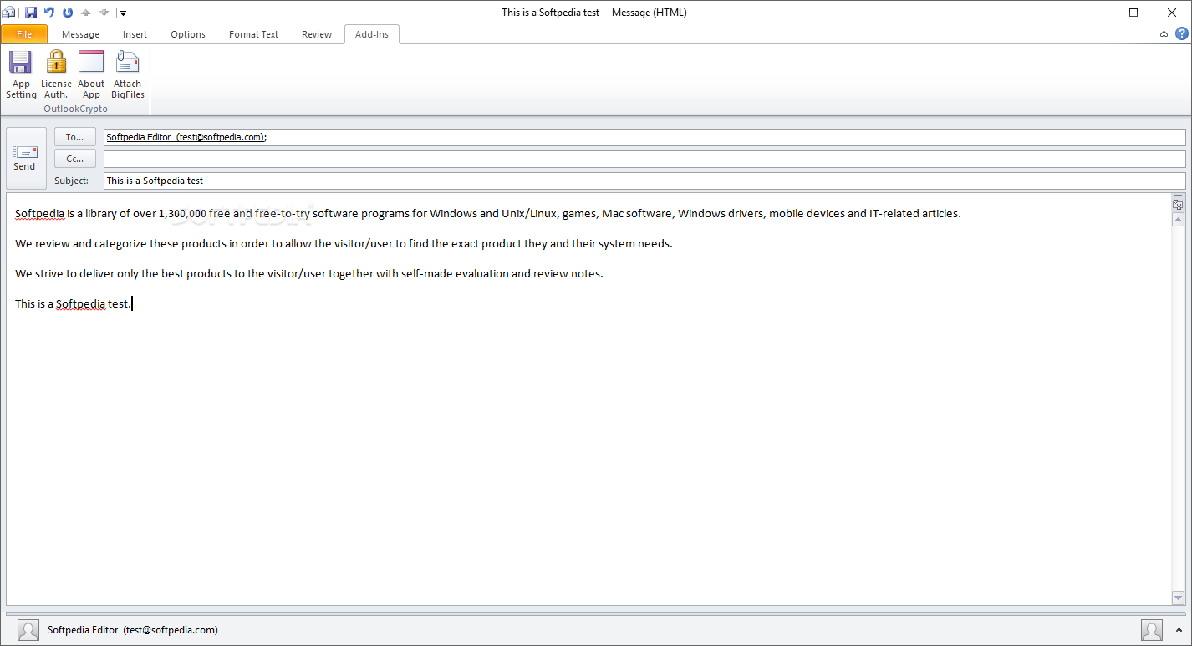Switch to the Insert tab

pyautogui.click(x=135, y=34)
